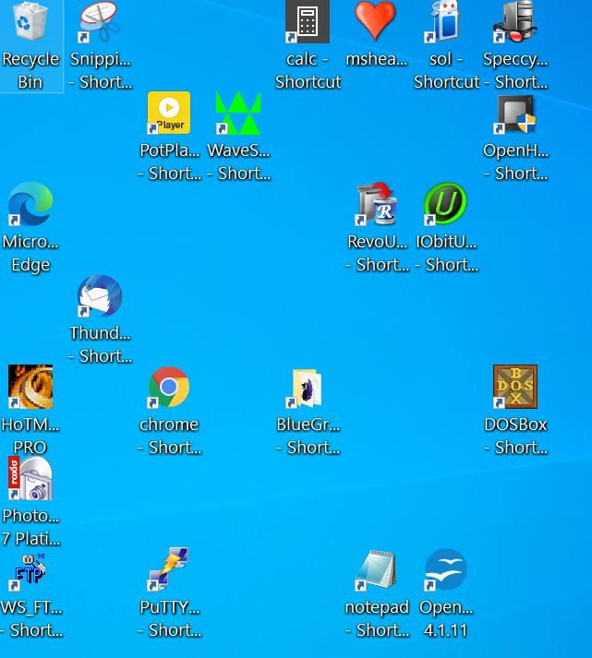Click the 'Speccy... - Short...' label text
Viewport: 592px width, 658px height.
click(515, 70)
